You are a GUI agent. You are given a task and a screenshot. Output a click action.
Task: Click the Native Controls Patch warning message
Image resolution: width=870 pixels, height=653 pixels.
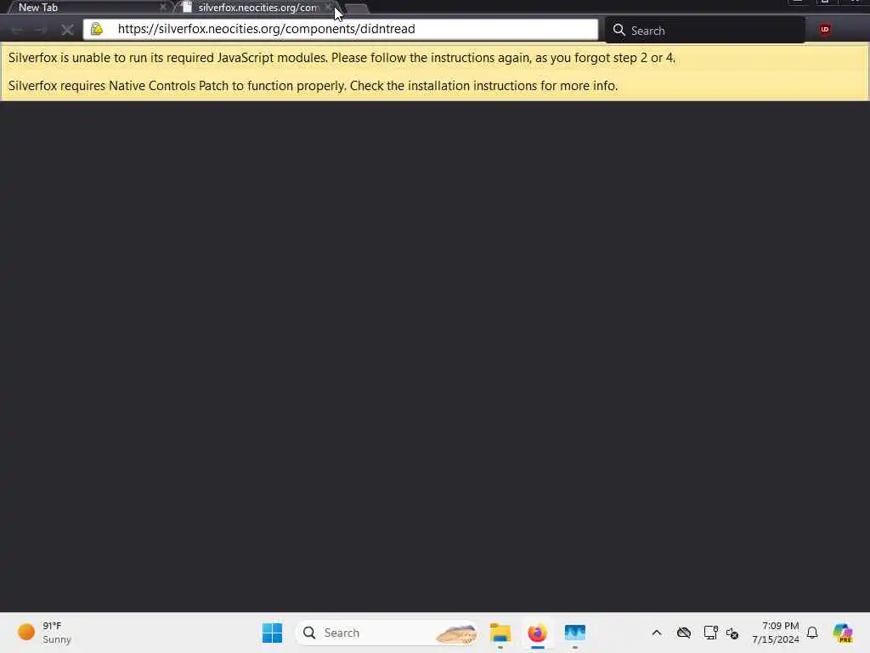[313, 86]
